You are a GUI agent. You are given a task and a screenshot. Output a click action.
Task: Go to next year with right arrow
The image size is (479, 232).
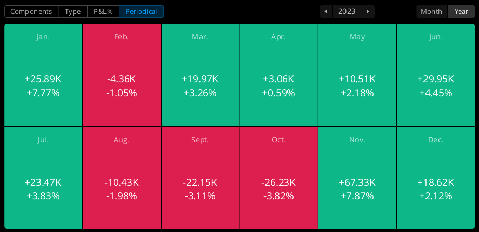click(x=368, y=11)
